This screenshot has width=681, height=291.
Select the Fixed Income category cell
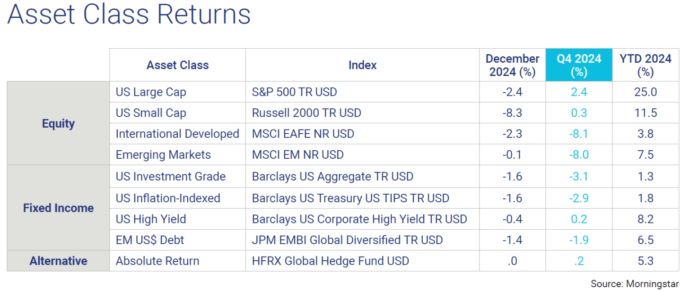tap(58, 208)
